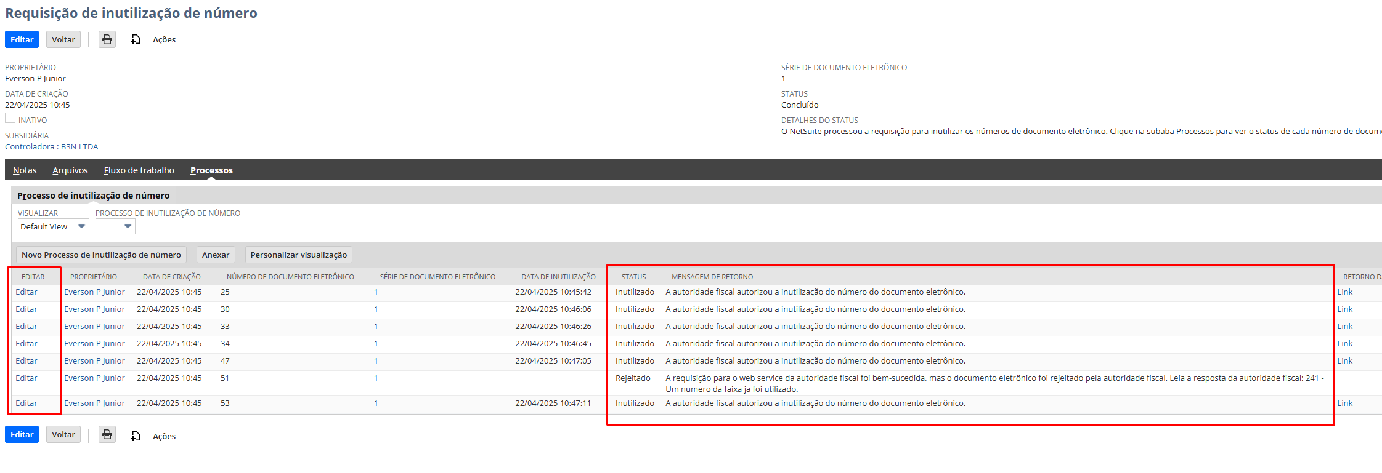Viewport: 1382px width, 473px height.
Task: Click the Anexar button
Action: (x=215, y=255)
